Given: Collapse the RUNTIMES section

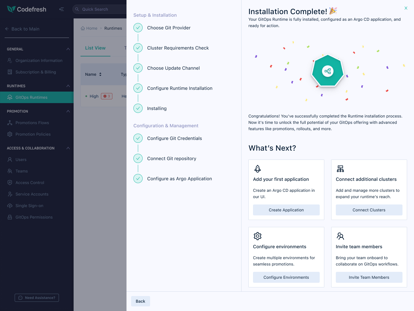Looking at the screenshot, I should click(x=68, y=86).
